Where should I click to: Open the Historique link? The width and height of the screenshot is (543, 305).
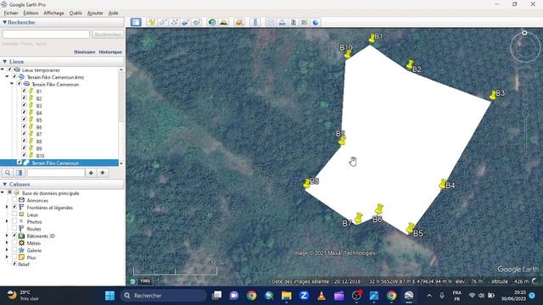pyautogui.click(x=110, y=52)
